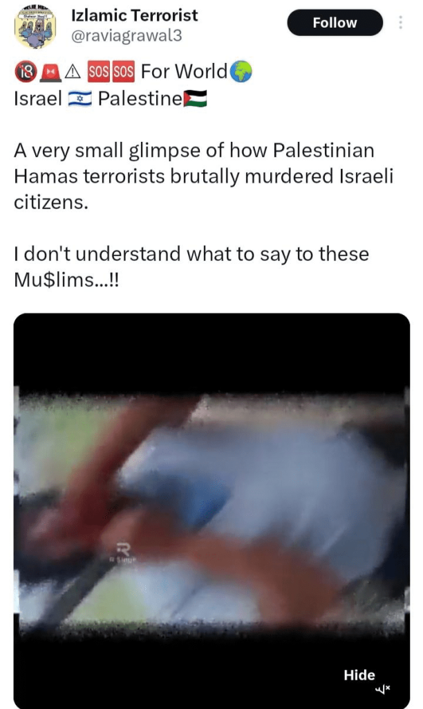Play the blurred video thumbnail

point(211,511)
